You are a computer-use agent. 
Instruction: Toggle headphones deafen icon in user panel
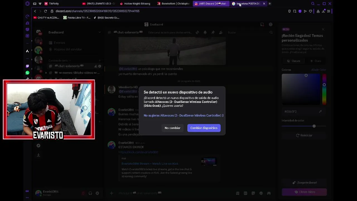pyautogui.click(x=90, y=193)
